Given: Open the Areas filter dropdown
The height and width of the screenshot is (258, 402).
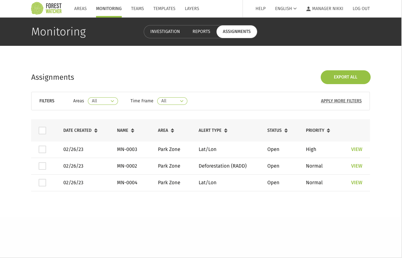Looking at the screenshot, I should 103,101.
